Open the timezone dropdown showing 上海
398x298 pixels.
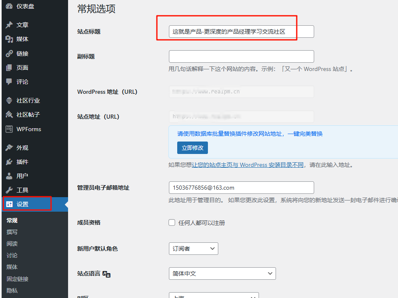click(x=214, y=296)
